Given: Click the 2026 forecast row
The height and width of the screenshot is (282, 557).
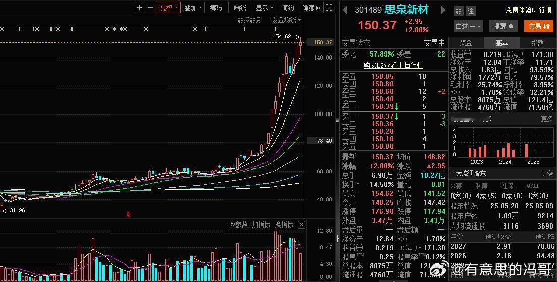Looking at the screenshot, I should coord(502,256).
